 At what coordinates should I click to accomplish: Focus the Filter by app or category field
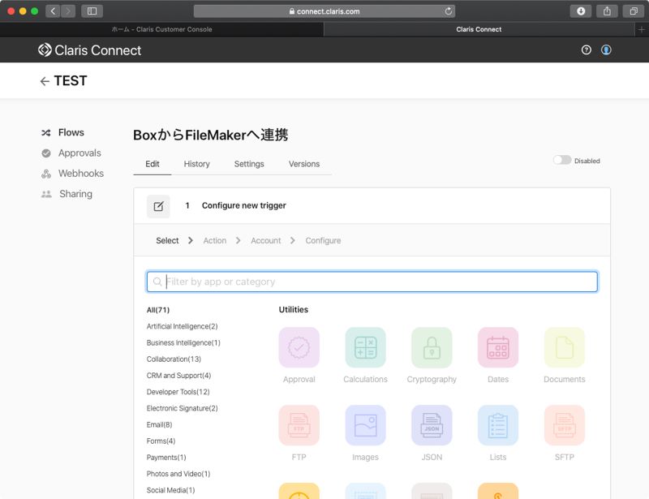[x=372, y=282]
